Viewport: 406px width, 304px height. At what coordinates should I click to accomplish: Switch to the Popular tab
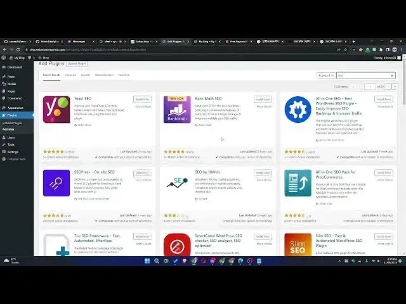pyautogui.click(x=86, y=75)
